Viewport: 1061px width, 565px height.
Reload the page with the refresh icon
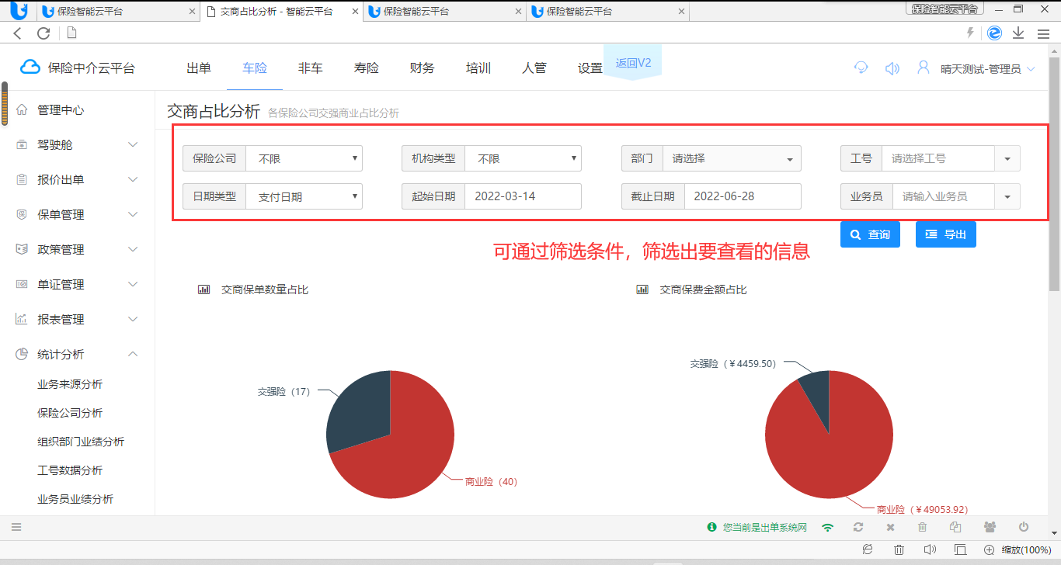43,33
